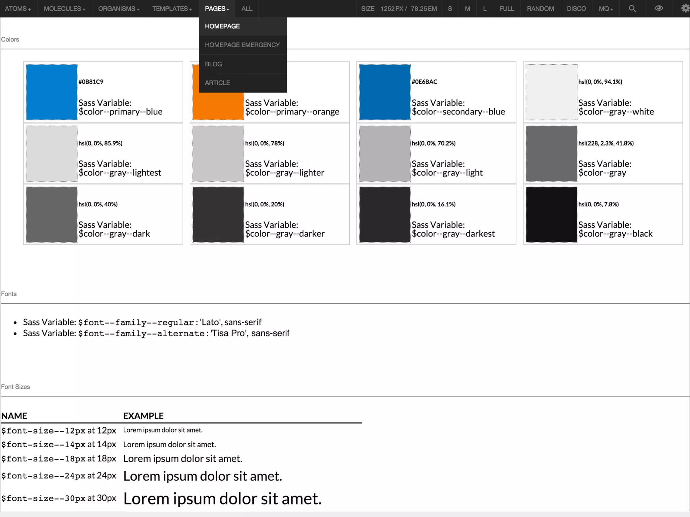Select Homepage from Pages menu

(x=222, y=26)
